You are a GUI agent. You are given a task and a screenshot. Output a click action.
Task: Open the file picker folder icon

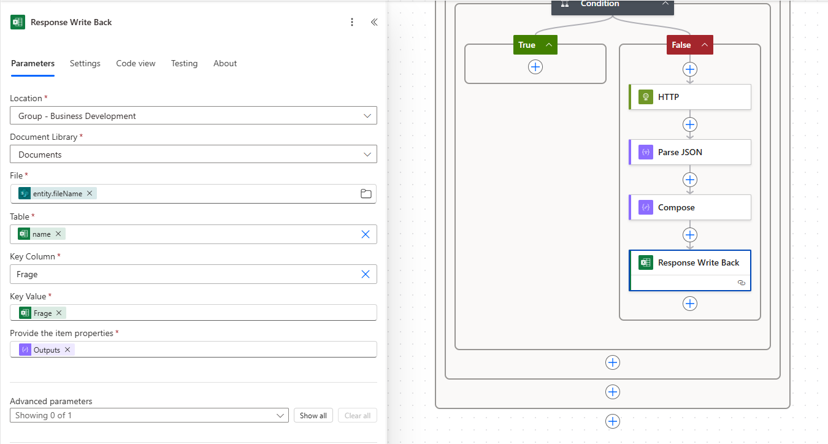[x=366, y=194]
